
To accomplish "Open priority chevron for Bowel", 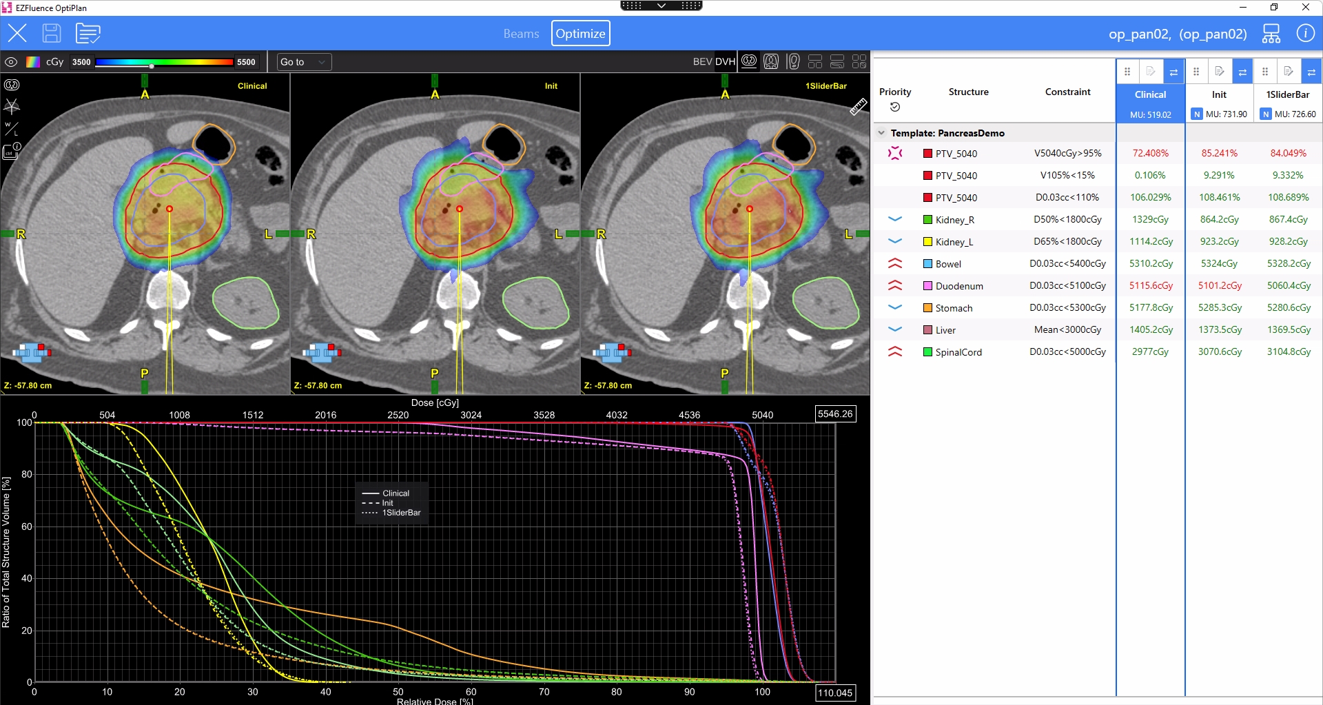I will tap(895, 263).
